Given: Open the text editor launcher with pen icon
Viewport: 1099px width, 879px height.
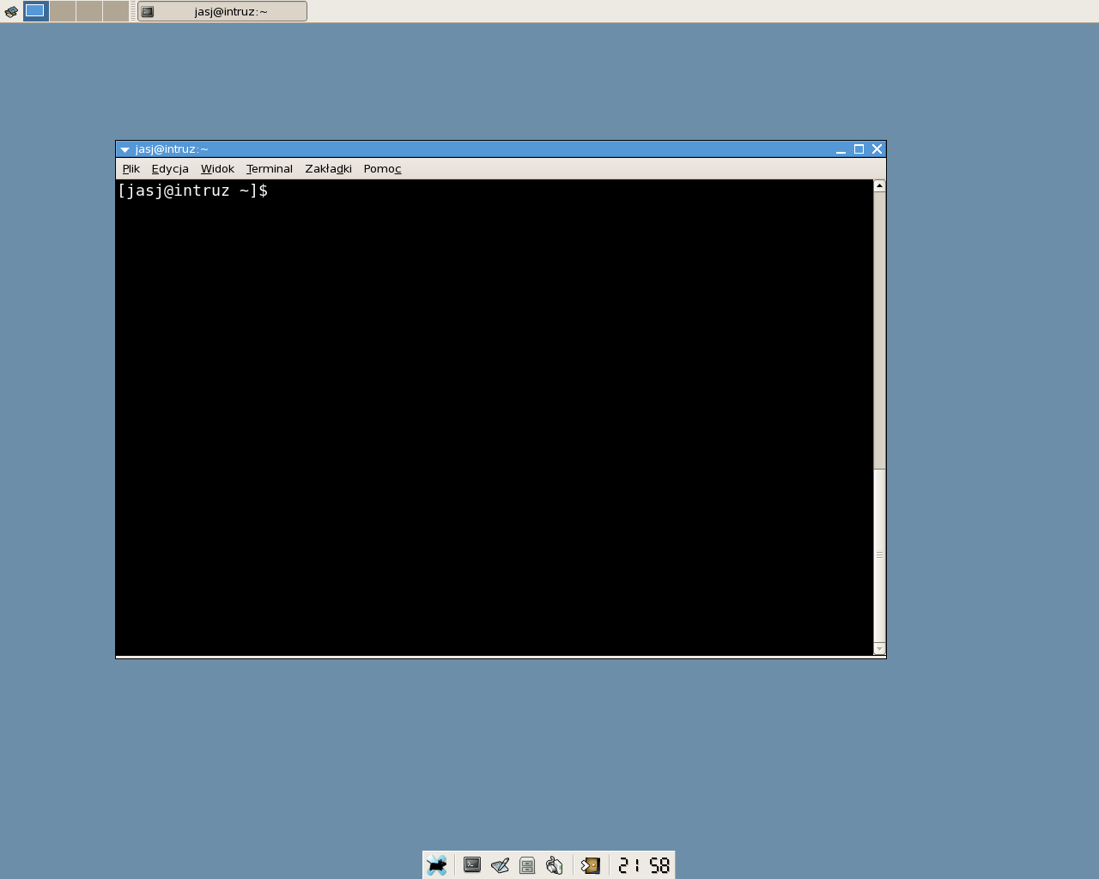Looking at the screenshot, I should [x=500, y=865].
